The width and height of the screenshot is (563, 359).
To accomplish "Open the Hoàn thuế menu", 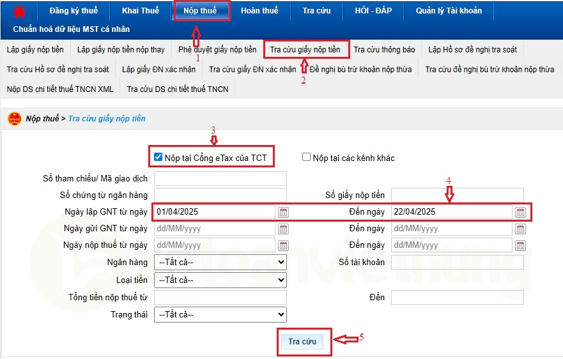I will pos(259,11).
